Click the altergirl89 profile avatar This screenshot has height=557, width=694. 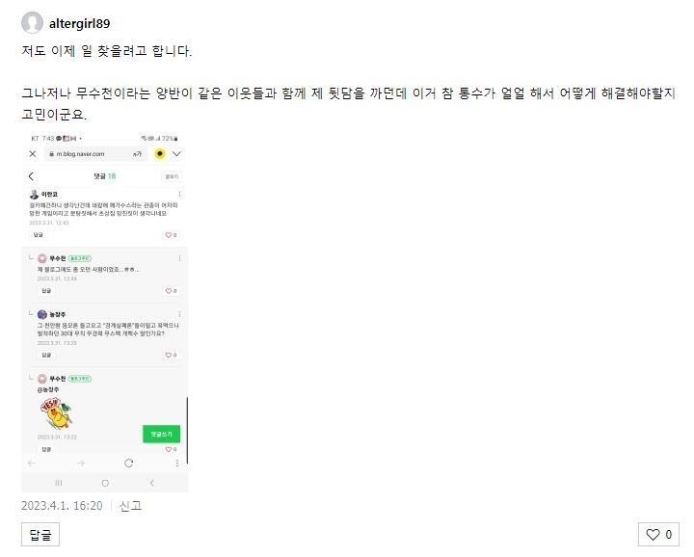(x=32, y=22)
